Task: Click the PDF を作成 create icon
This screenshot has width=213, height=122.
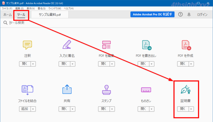Action: 186,45
